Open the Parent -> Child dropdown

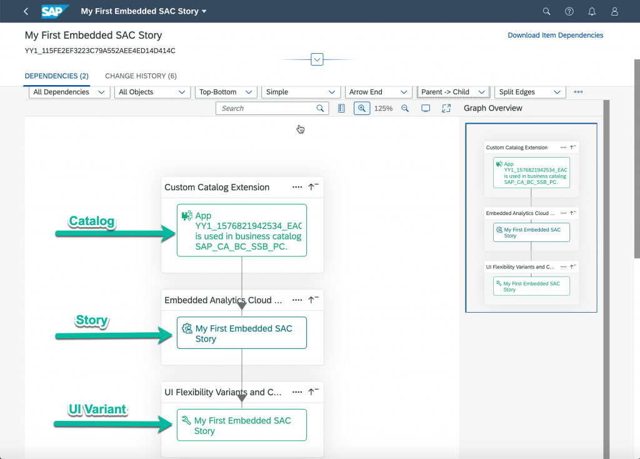pyautogui.click(x=453, y=92)
